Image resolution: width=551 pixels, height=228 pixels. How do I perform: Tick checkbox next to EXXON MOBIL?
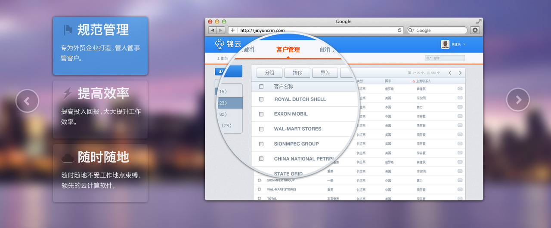[261, 114]
